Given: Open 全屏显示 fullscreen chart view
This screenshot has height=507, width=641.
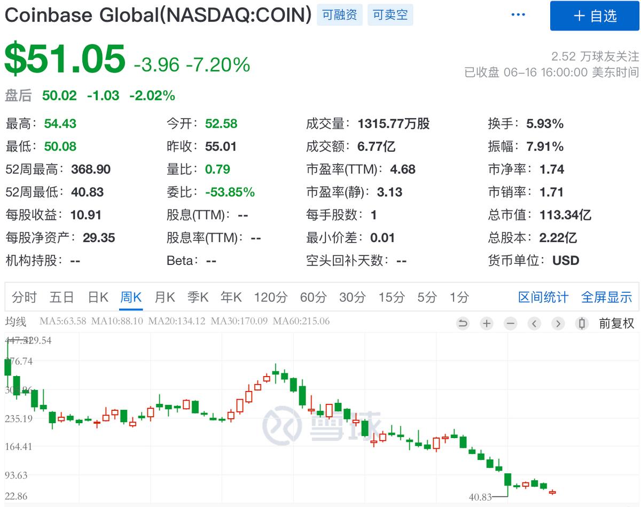Looking at the screenshot, I should click(606, 297).
